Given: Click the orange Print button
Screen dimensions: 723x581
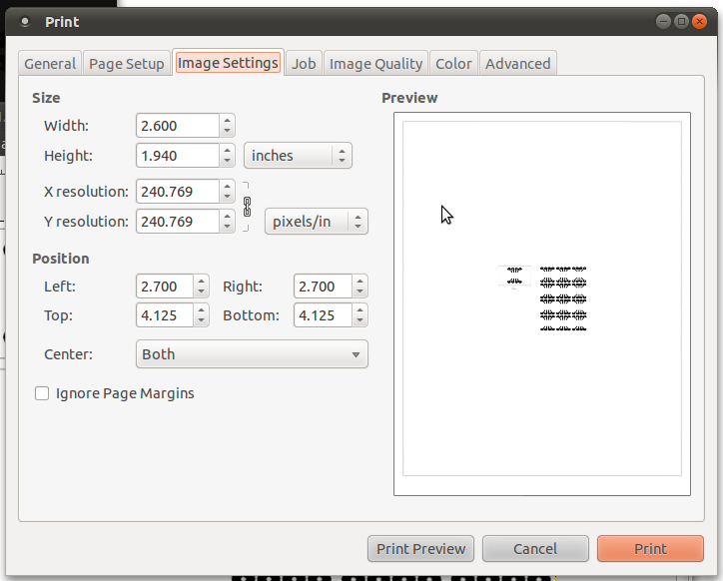Looking at the screenshot, I should point(650,549).
